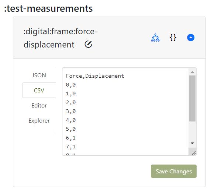This screenshot has height=194, width=211.
Task: Click the textarea resize grip handle
Action: click(194, 153)
